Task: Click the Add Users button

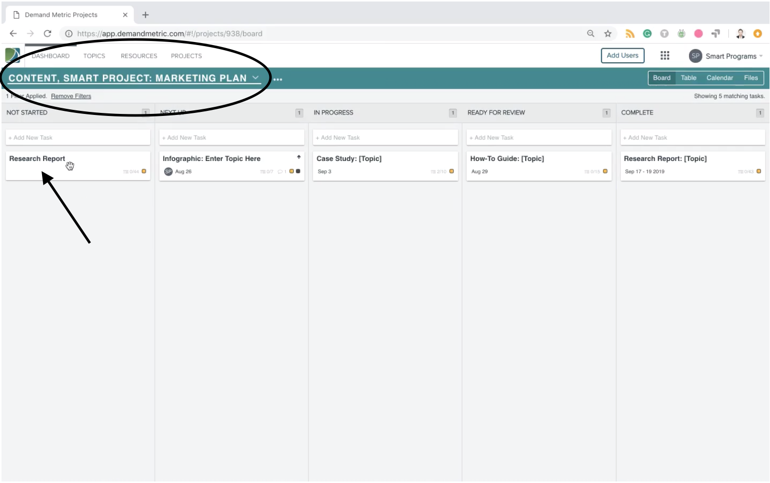Action: tap(623, 56)
